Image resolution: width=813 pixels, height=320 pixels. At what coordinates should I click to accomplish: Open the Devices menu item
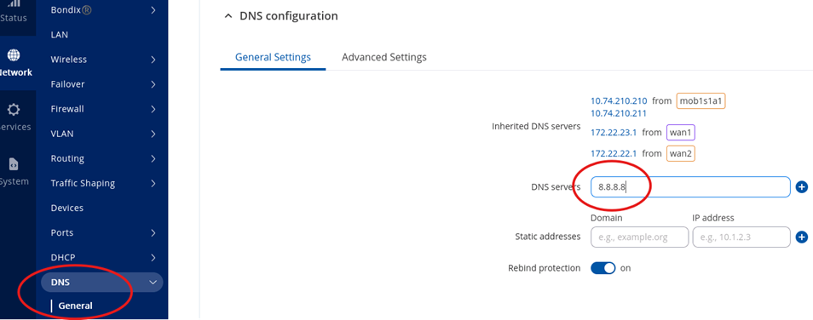tap(66, 209)
